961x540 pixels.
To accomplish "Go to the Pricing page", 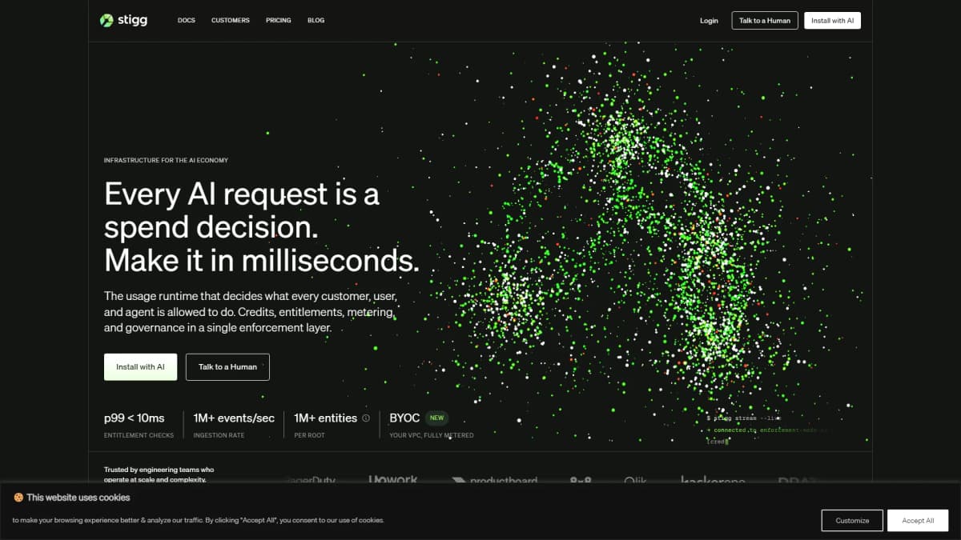I will coord(279,20).
